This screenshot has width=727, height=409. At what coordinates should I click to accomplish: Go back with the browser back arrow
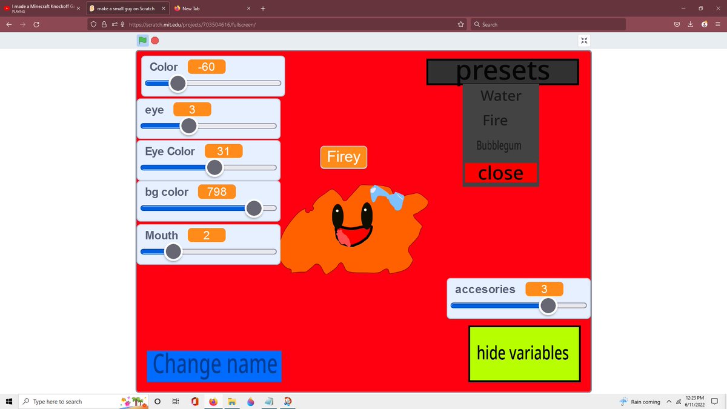click(9, 24)
